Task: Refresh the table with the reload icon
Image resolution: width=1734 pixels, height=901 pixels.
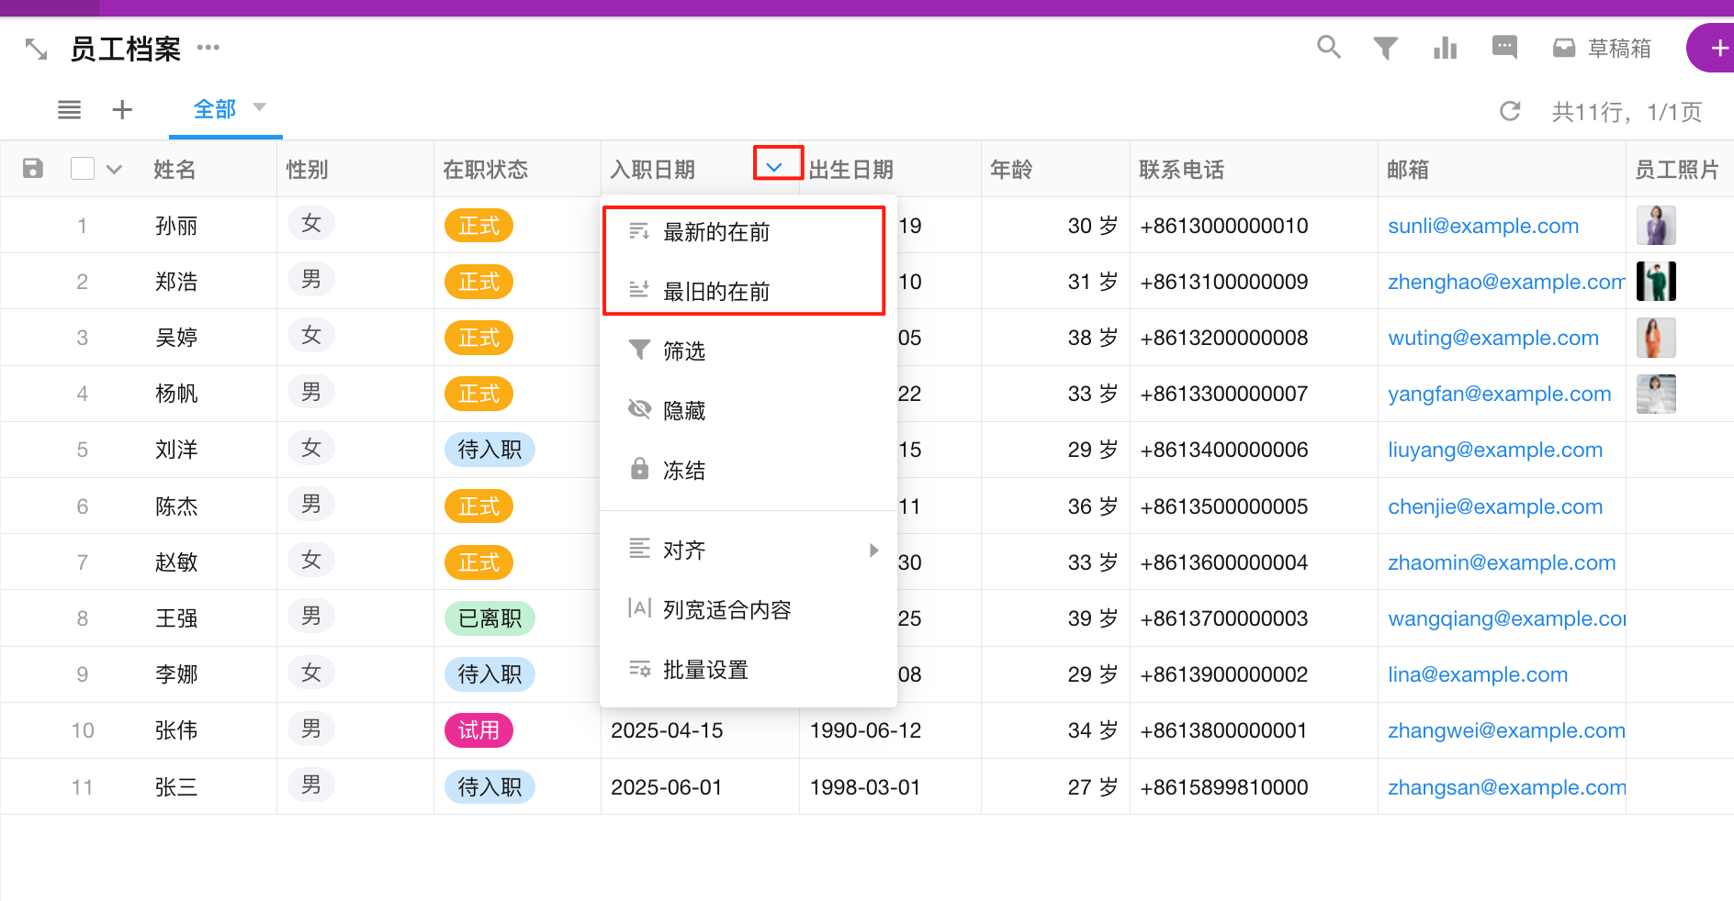Action: pos(1510,111)
